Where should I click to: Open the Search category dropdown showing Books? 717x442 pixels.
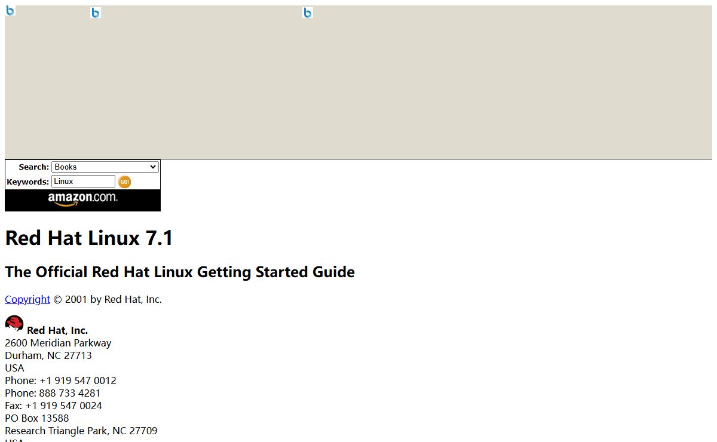(105, 167)
